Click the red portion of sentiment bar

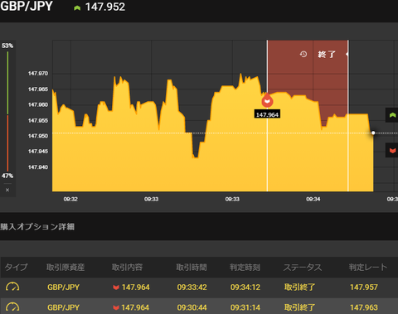(7, 143)
